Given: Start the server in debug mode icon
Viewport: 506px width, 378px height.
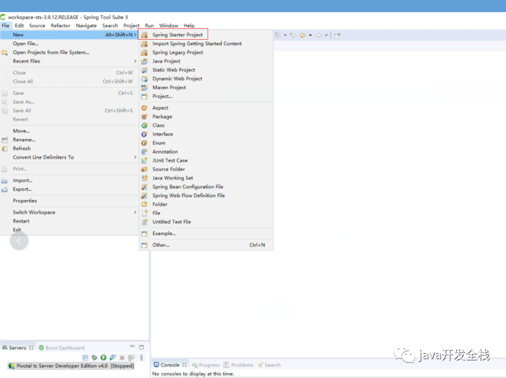Looking at the screenshot, I should click(x=94, y=358).
